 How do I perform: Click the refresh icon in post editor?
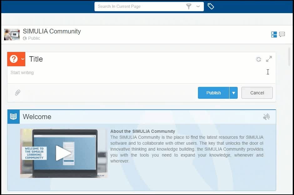pyautogui.click(x=259, y=59)
